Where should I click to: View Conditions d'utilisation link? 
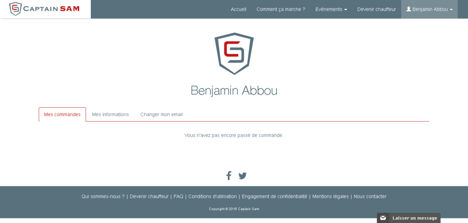pos(213,196)
